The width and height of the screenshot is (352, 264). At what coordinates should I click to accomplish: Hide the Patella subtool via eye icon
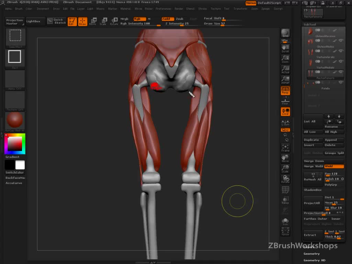click(341, 82)
